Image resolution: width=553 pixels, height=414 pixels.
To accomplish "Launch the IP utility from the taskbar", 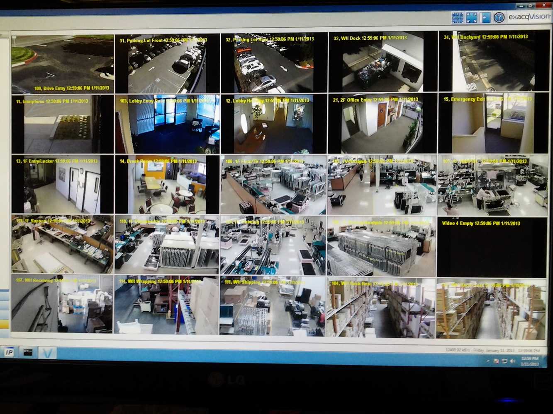I will click(9, 352).
